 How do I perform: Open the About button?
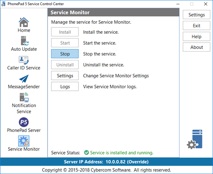(x=196, y=47)
